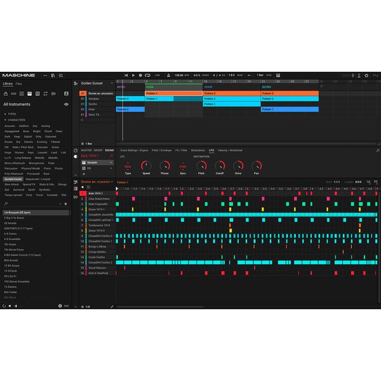Screen dimensions: 381x381
Task: Select the Sample-based character tag
Action: [13, 179]
